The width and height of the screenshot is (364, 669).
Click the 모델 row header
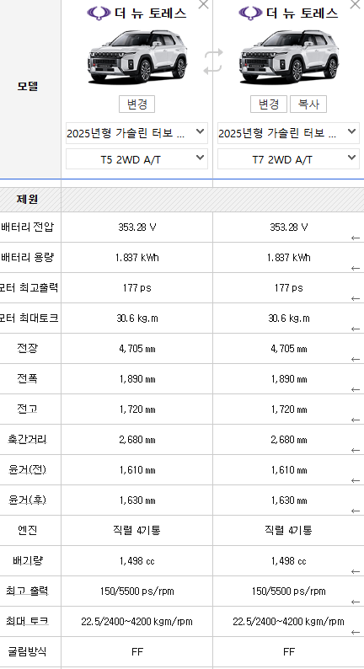coord(27,86)
